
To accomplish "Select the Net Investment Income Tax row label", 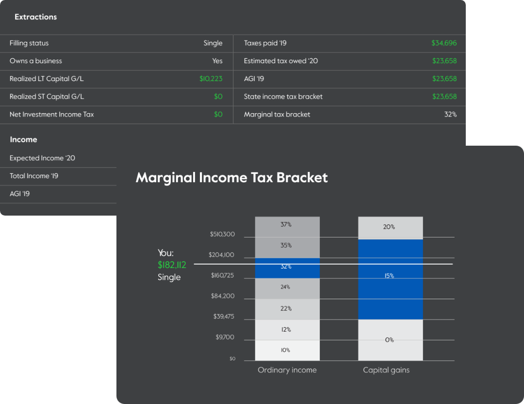I will coord(52,115).
